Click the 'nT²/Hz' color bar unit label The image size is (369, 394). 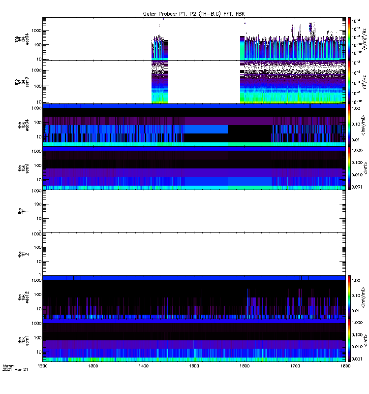(x=364, y=82)
